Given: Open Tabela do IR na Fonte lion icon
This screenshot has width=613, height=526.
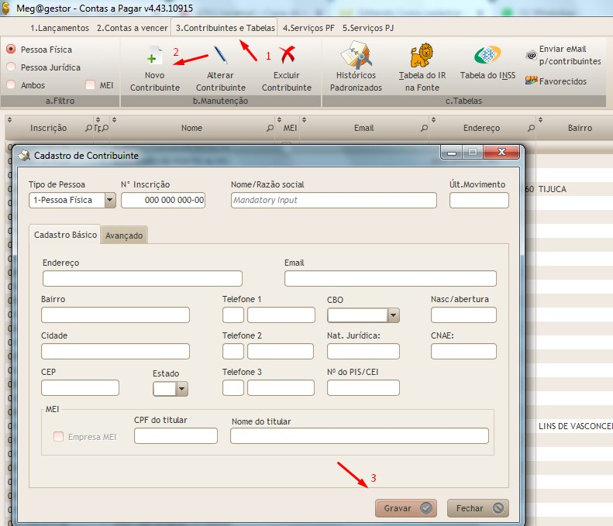Looking at the screenshot, I should pyautogui.click(x=421, y=56).
